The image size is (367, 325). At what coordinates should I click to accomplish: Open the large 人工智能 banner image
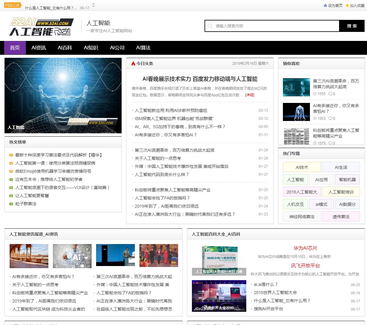[63, 96]
